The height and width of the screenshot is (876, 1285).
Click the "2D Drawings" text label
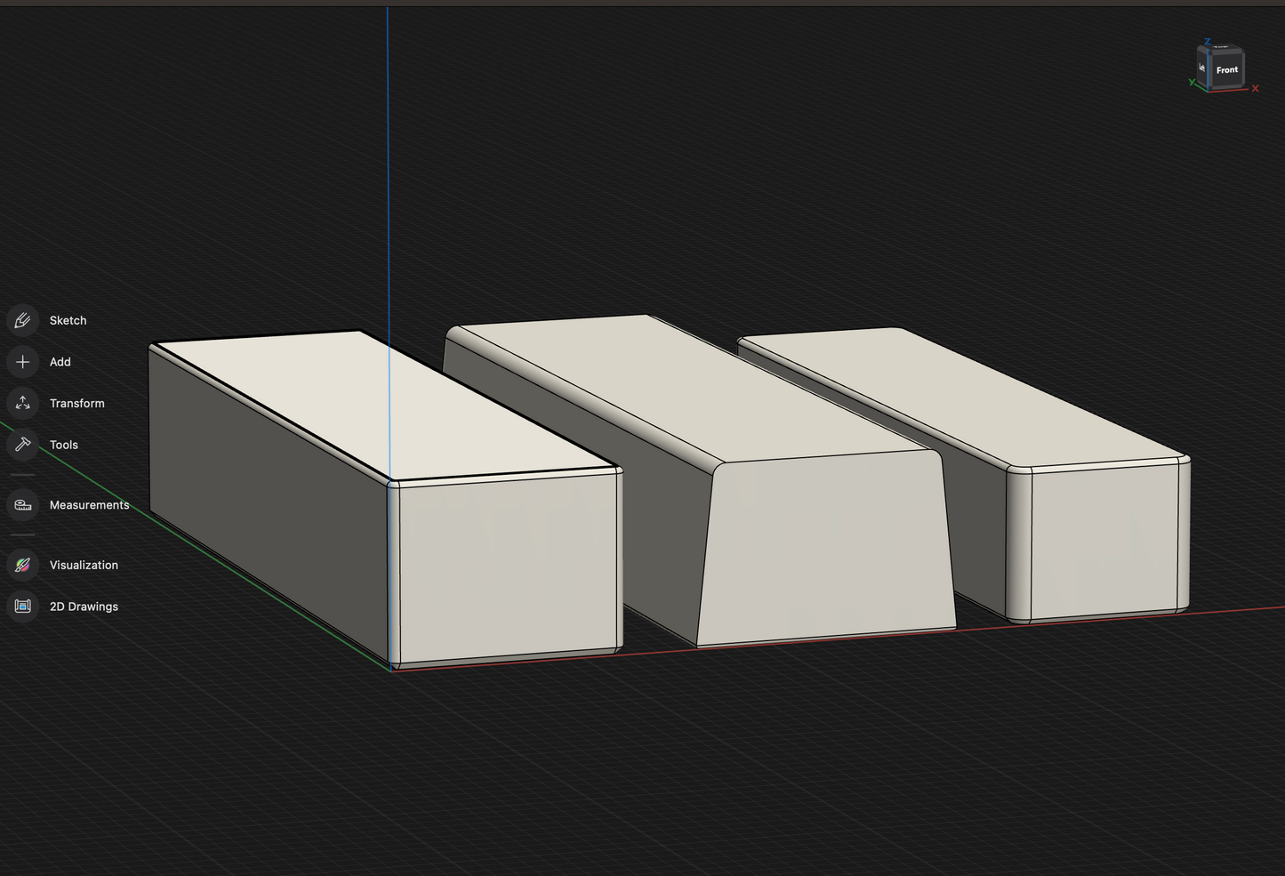pyautogui.click(x=84, y=607)
